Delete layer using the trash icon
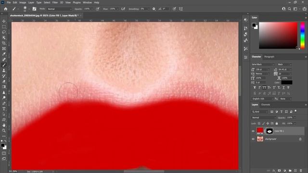The height and width of the screenshot is (173, 308). click(301, 171)
